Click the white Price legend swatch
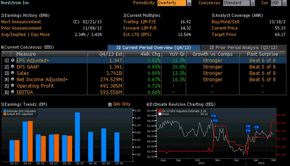The width and height of the screenshot is (290, 166). tap(160, 114)
